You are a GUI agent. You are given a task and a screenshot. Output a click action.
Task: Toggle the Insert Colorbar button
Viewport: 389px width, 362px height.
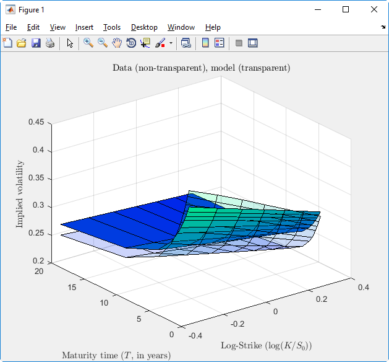pos(205,43)
